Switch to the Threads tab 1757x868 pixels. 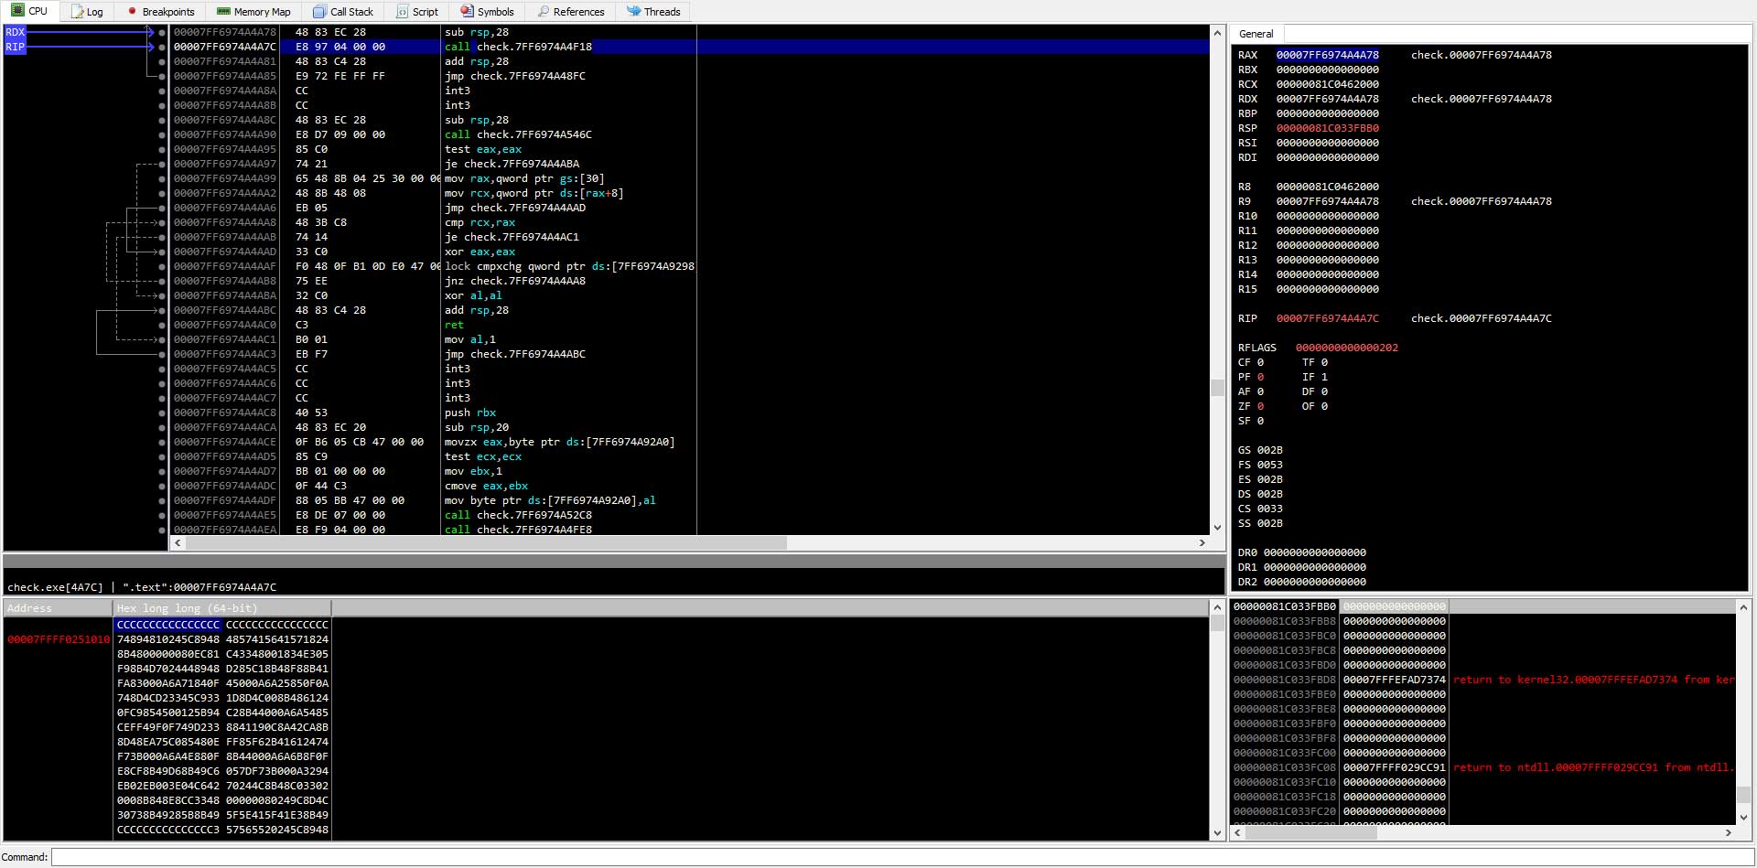[653, 12]
